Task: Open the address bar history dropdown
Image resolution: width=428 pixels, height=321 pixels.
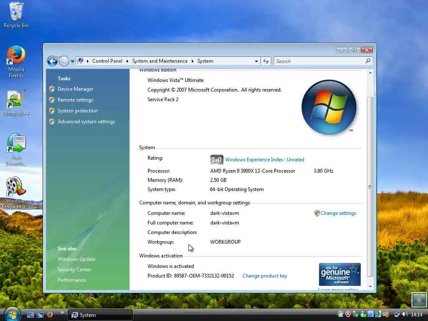Action: (256, 61)
